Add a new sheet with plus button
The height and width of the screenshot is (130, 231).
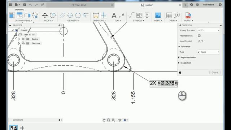click(x=22, y=128)
